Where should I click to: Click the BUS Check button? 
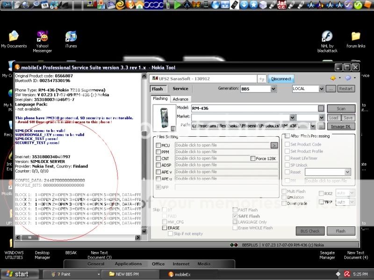click(x=310, y=231)
